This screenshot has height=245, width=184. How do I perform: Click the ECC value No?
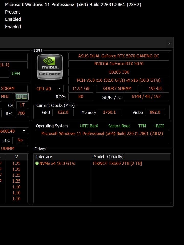pos(20,140)
